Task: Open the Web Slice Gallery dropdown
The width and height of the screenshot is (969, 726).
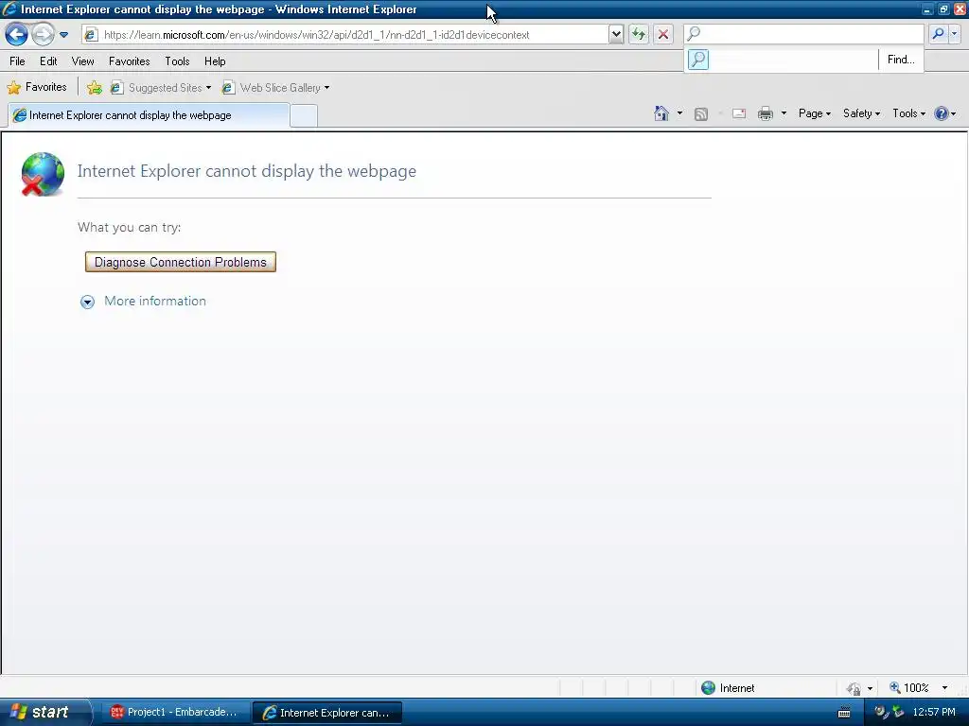Action: pyautogui.click(x=275, y=88)
